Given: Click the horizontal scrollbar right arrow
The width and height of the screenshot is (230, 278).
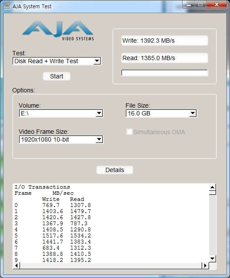Looking at the screenshot, I should tap(205, 265).
